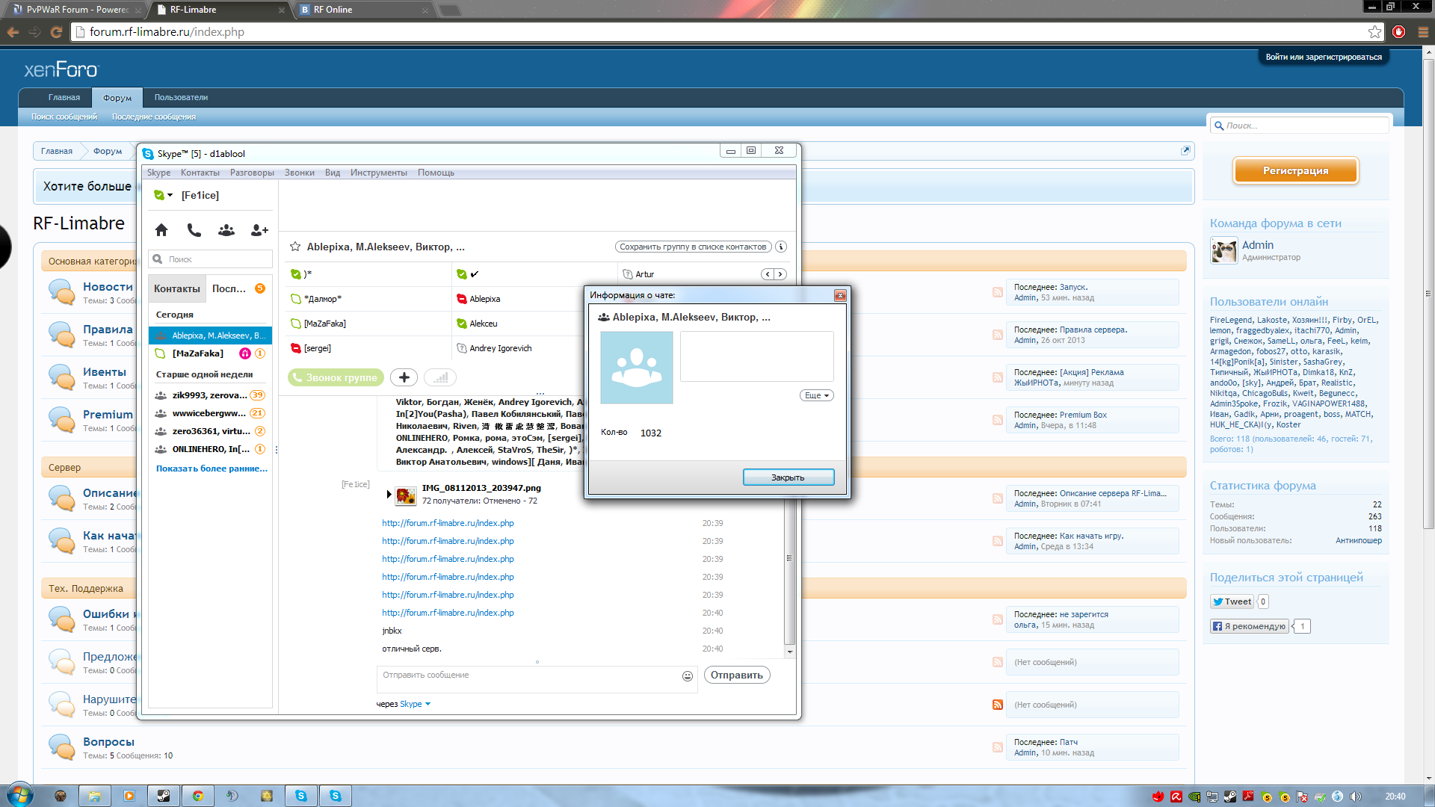Image resolution: width=1435 pixels, height=807 pixels.
Task: Click 'Сохранить группу в списке контактов'
Action: [693, 247]
